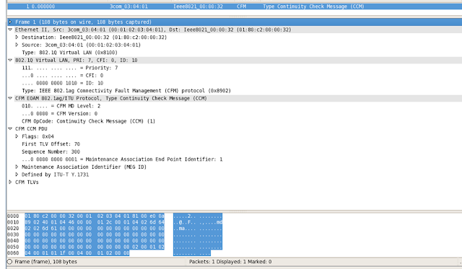Select the CFM MD Level: 2 line
The image size is (462, 269).
click(x=61, y=106)
